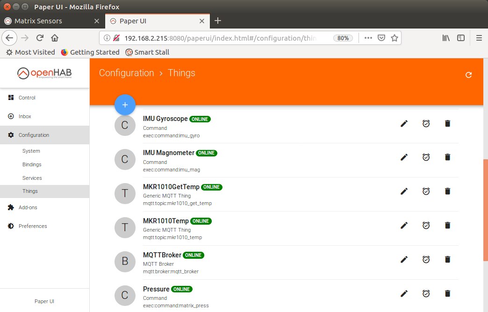Viewport: 488px width, 312px height.
Task: Open a new browser tab
Action: pos(218,21)
